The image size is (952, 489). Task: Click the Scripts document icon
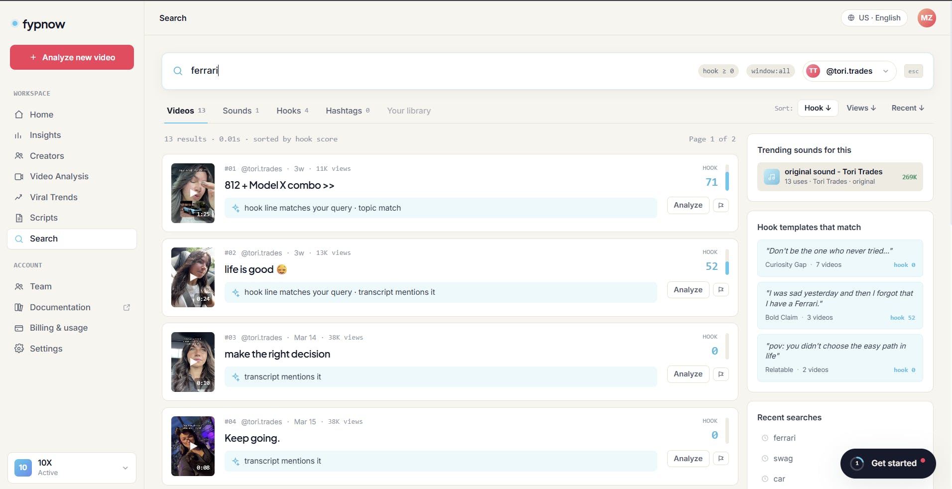(19, 218)
